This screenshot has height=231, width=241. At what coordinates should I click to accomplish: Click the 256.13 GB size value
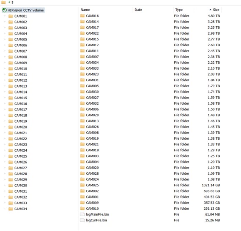tap(212, 208)
